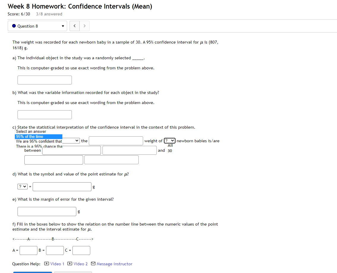Click the previous question chevron arrow
Image resolution: width=337 pixels, height=273 pixels.
click(x=74, y=26)
